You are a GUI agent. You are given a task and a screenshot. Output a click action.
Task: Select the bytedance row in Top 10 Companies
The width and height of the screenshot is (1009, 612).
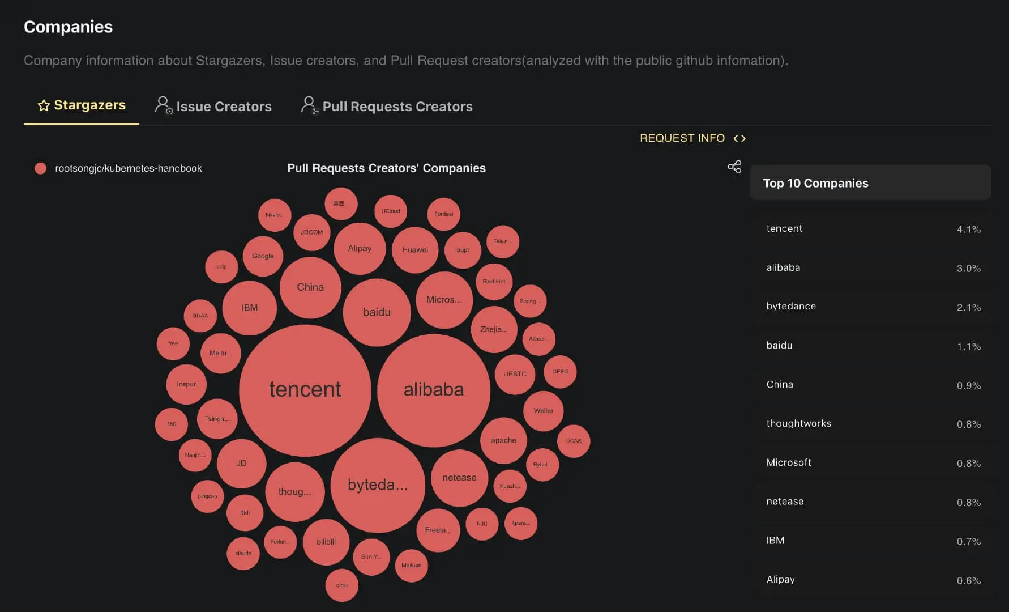pos(871,307)
